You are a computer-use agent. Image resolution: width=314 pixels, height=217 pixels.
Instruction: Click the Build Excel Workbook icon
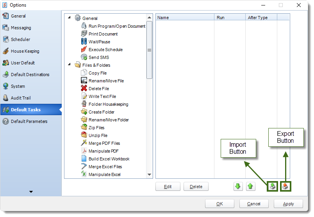84,158
